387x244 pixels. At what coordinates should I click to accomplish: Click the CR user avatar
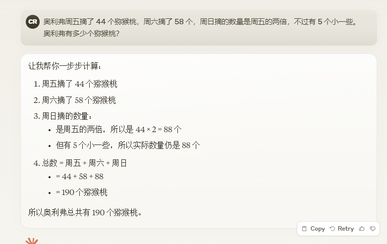coord(33,22)
